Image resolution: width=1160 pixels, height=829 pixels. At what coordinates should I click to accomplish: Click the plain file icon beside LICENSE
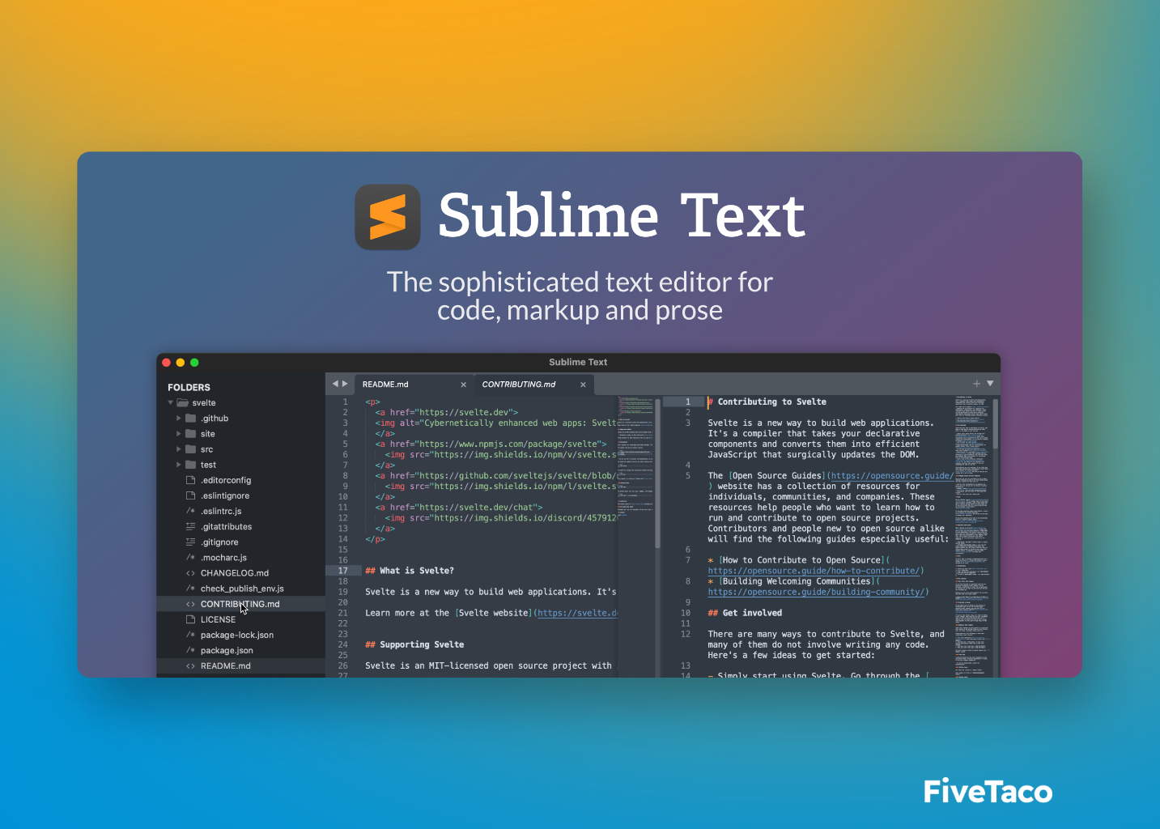point(189,619)
